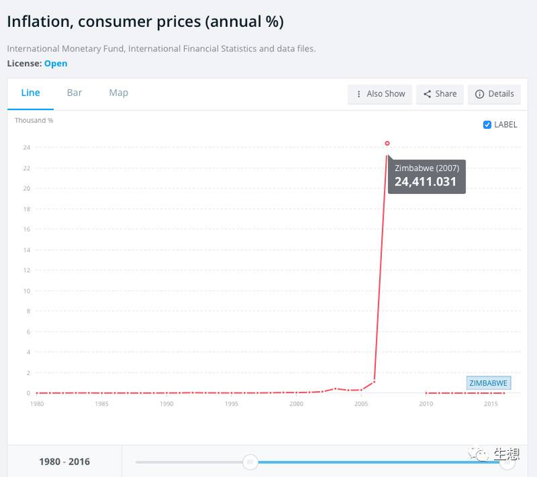This screenshot has width=537, height=477.
Task: Click the Thousand % axis unit label
Action: (x=34, y=120)
